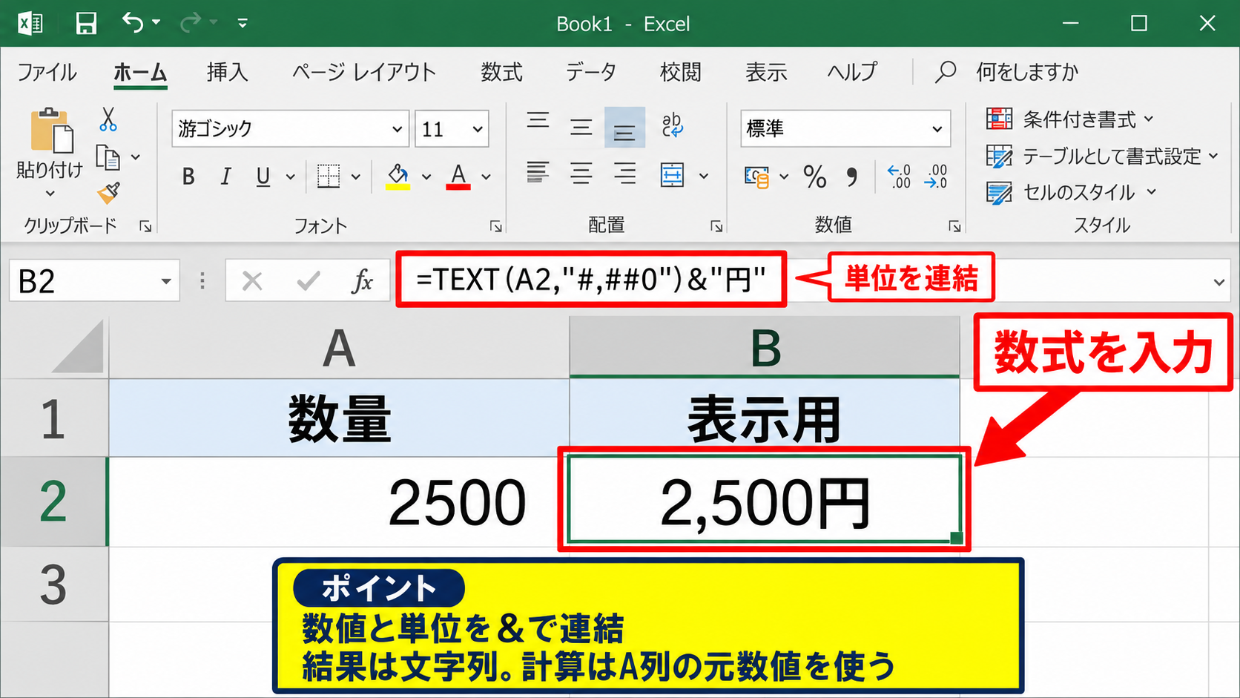Click 条件付き書式 button

click(1070, 119)
